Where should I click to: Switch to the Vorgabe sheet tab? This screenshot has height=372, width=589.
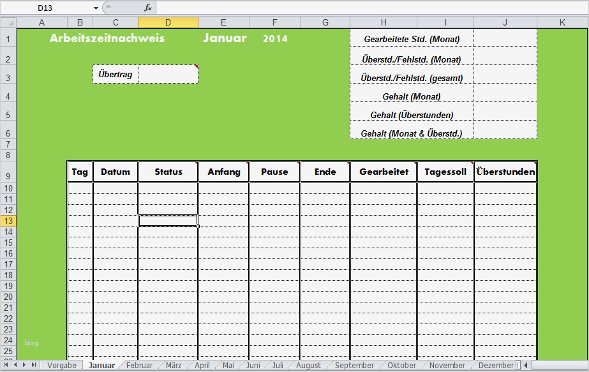pos(61,365)
